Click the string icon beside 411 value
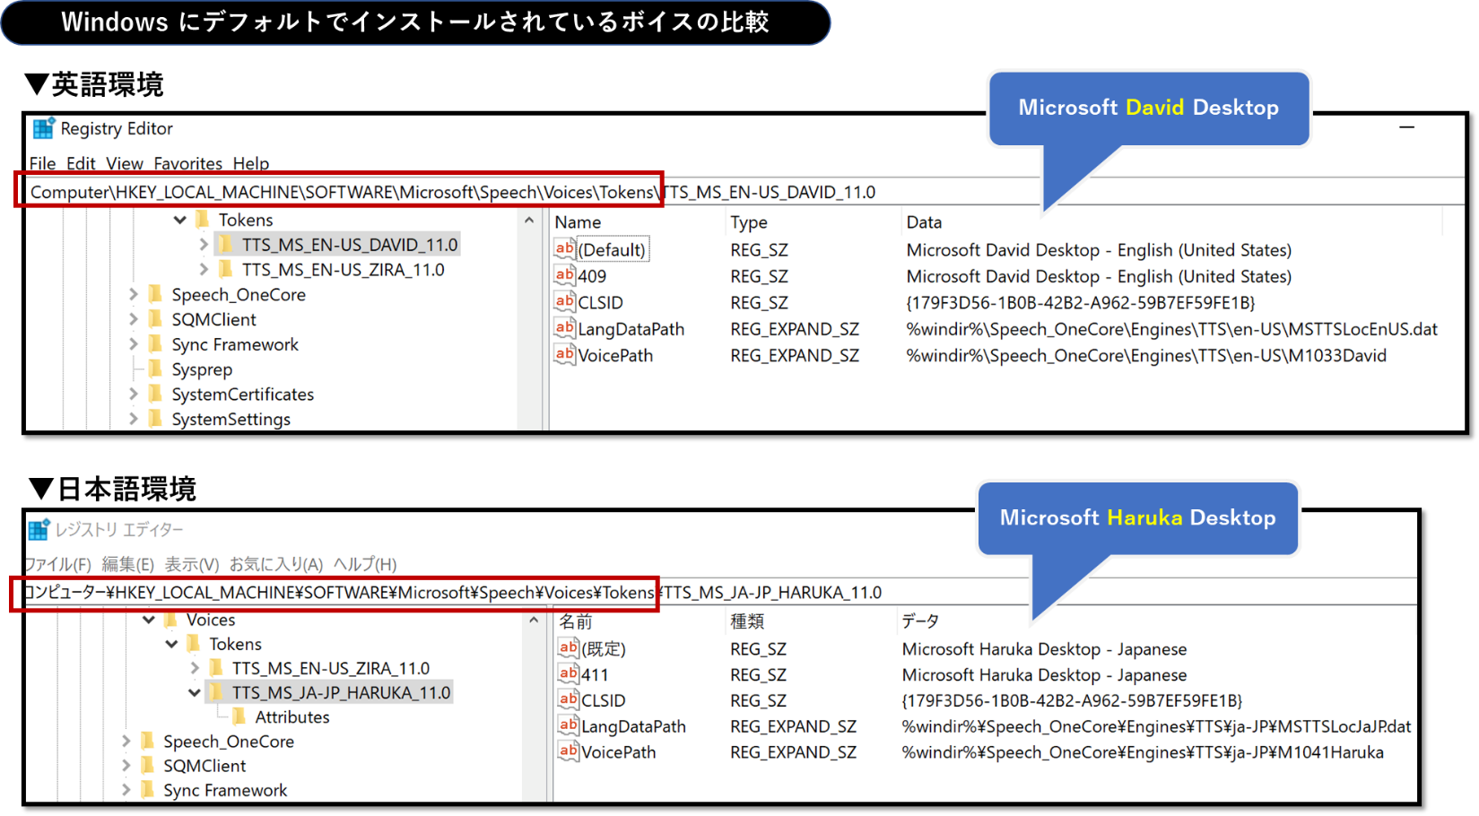Screen dimensions: 1479x816 pos(568,674)
